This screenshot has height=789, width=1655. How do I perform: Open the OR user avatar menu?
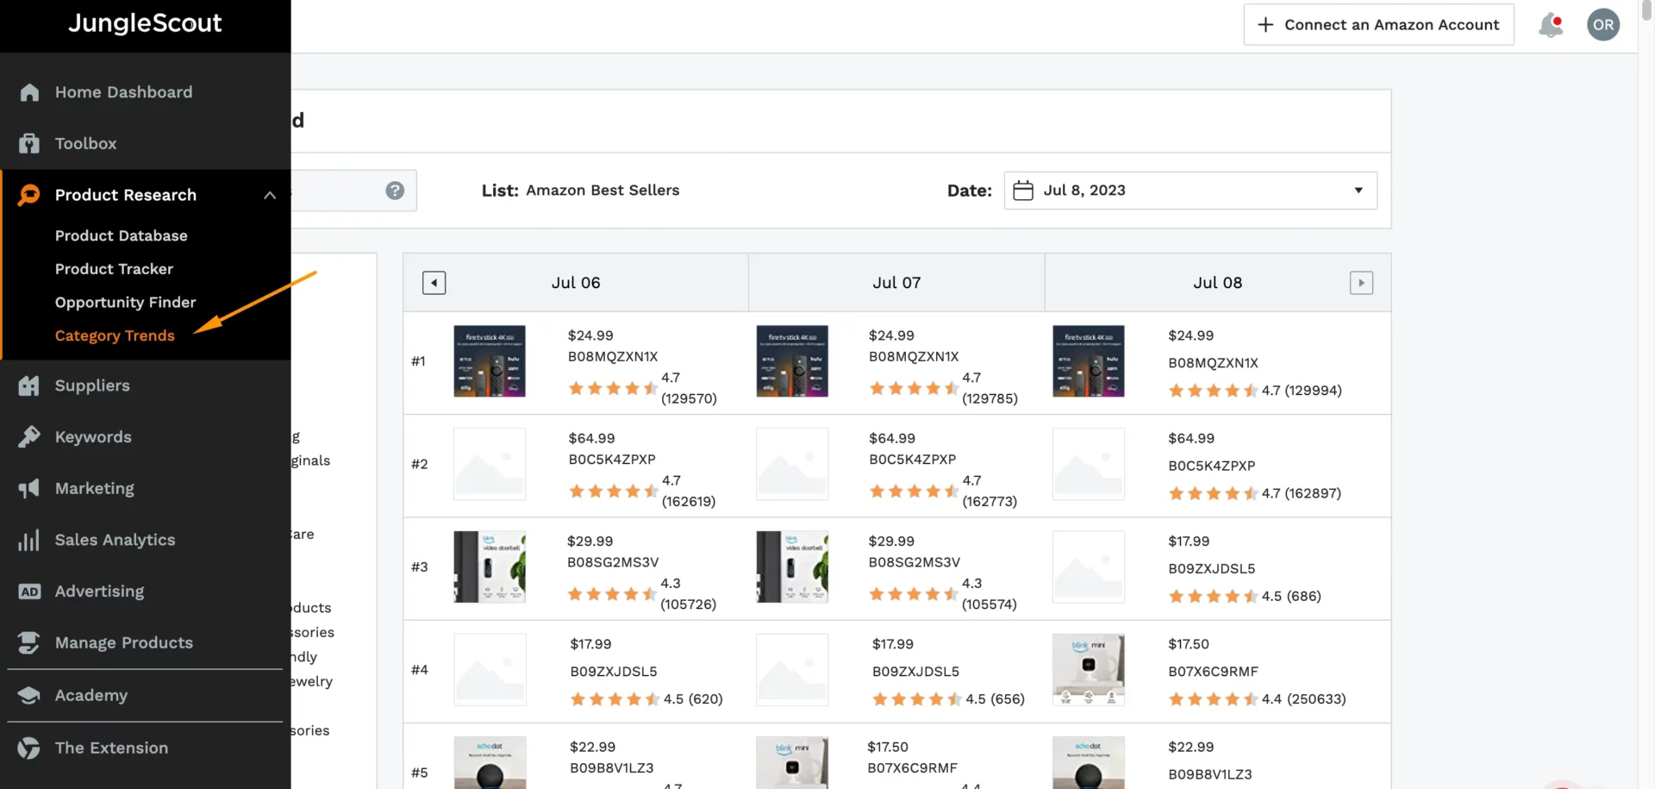[1603, 25]
